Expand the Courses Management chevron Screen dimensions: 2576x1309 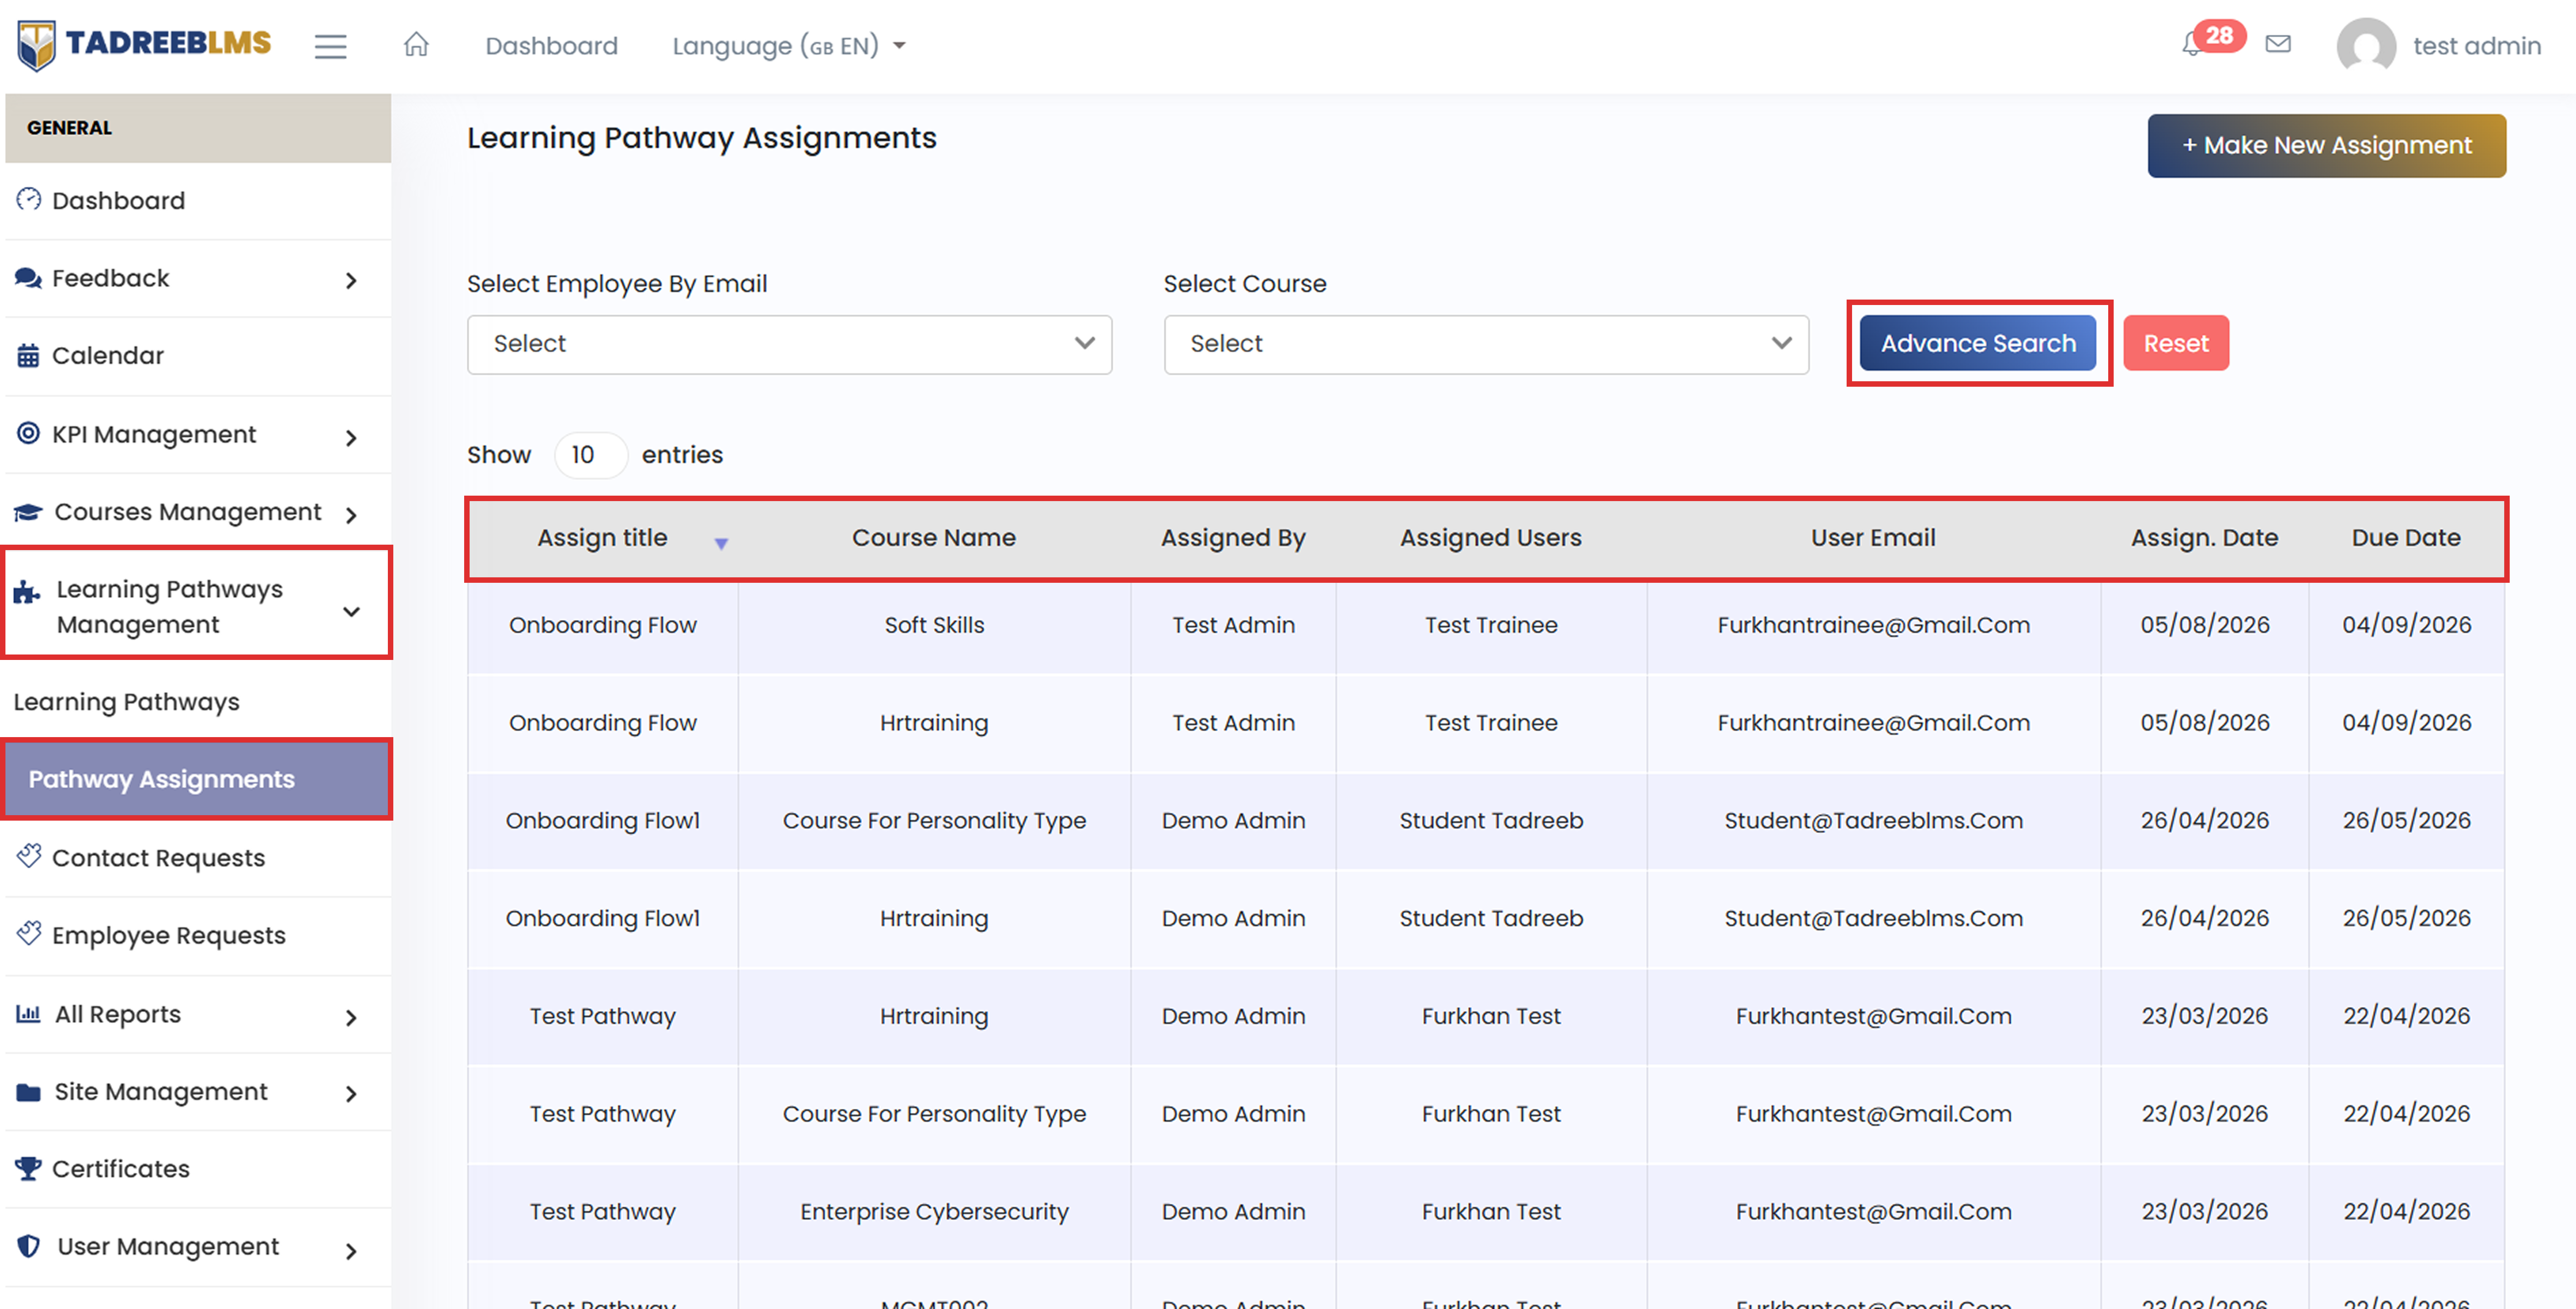(351, 516)
